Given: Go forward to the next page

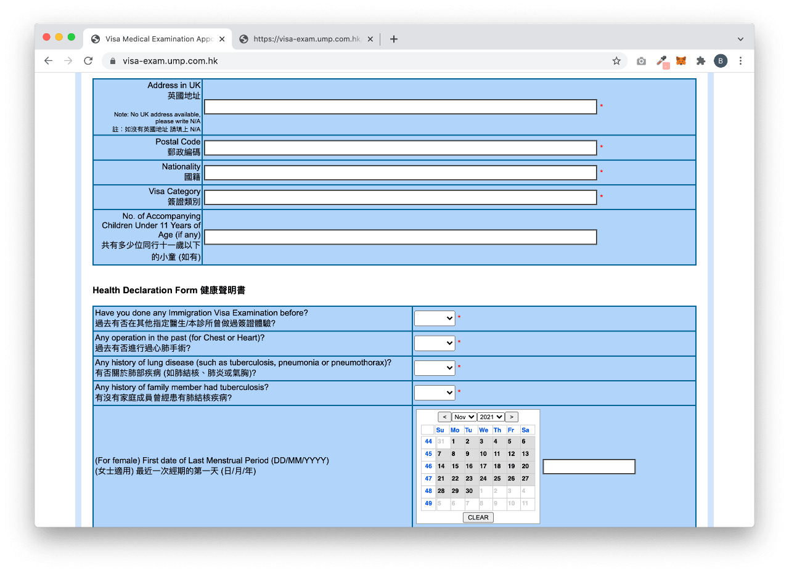Looking at the screenshot, I should [68, 61].
